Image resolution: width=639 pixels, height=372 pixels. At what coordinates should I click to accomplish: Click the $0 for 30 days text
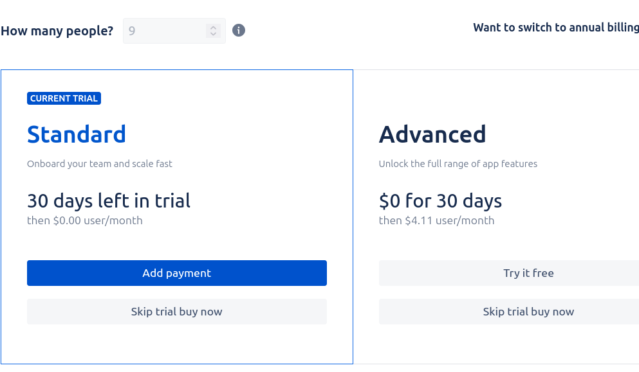pos(440,200)
